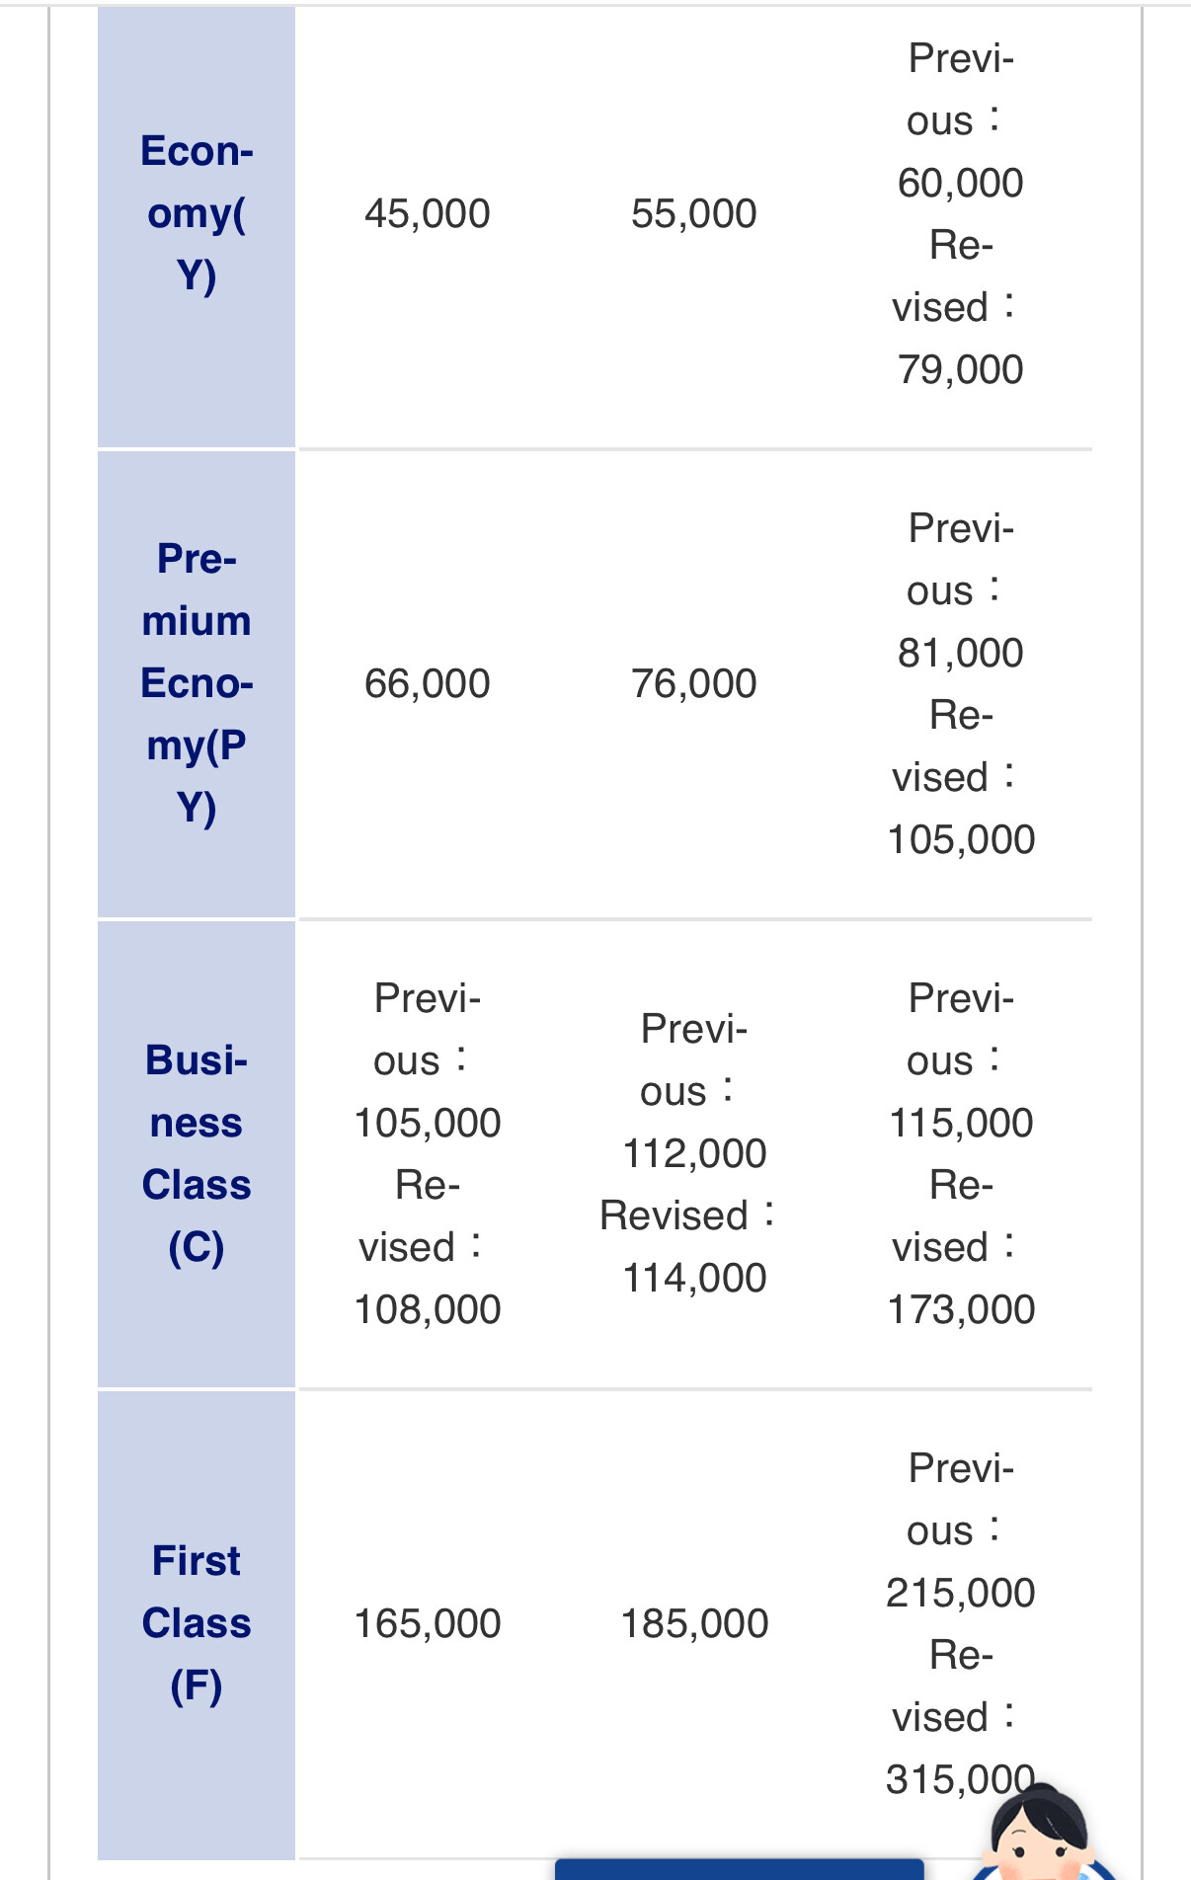Click the 185,000 First Class cell

pyautogui.click(x=693, y=1623)
